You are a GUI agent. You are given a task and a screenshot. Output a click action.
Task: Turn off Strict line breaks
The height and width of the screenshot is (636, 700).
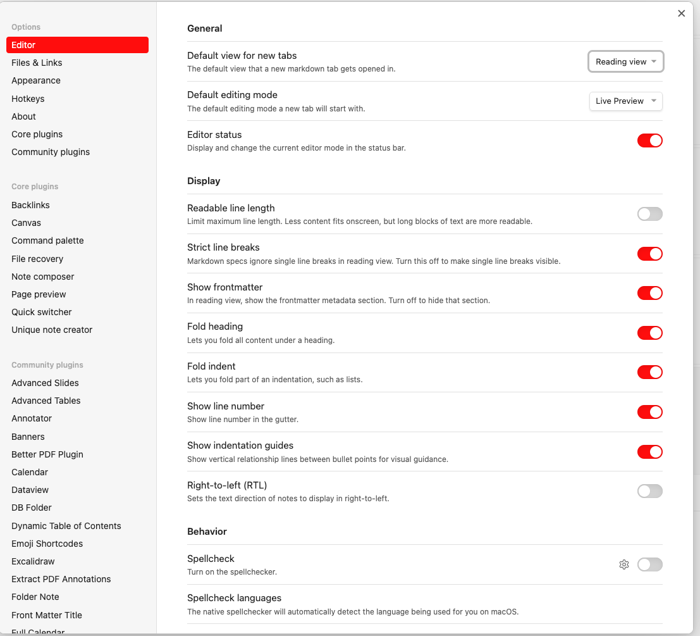(x=650, y=254)
